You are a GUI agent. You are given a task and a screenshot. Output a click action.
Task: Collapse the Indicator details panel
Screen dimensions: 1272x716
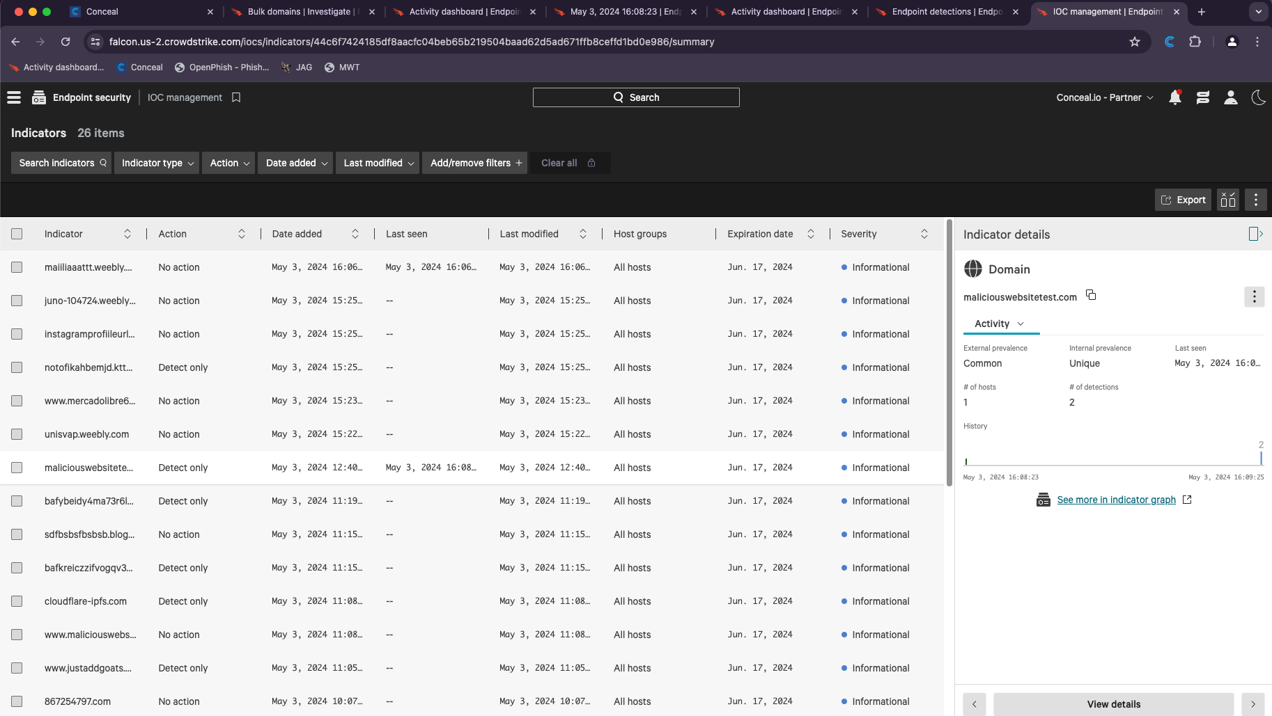1255,234
